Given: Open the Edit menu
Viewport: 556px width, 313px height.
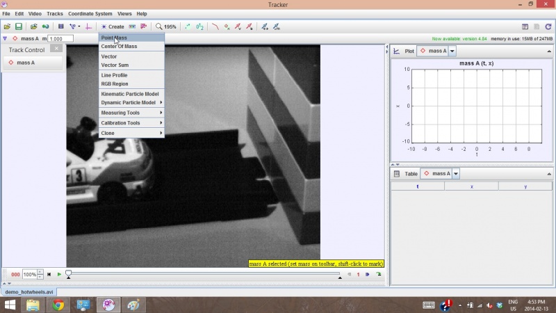Looking at the screenshot, I should point(19,14).
